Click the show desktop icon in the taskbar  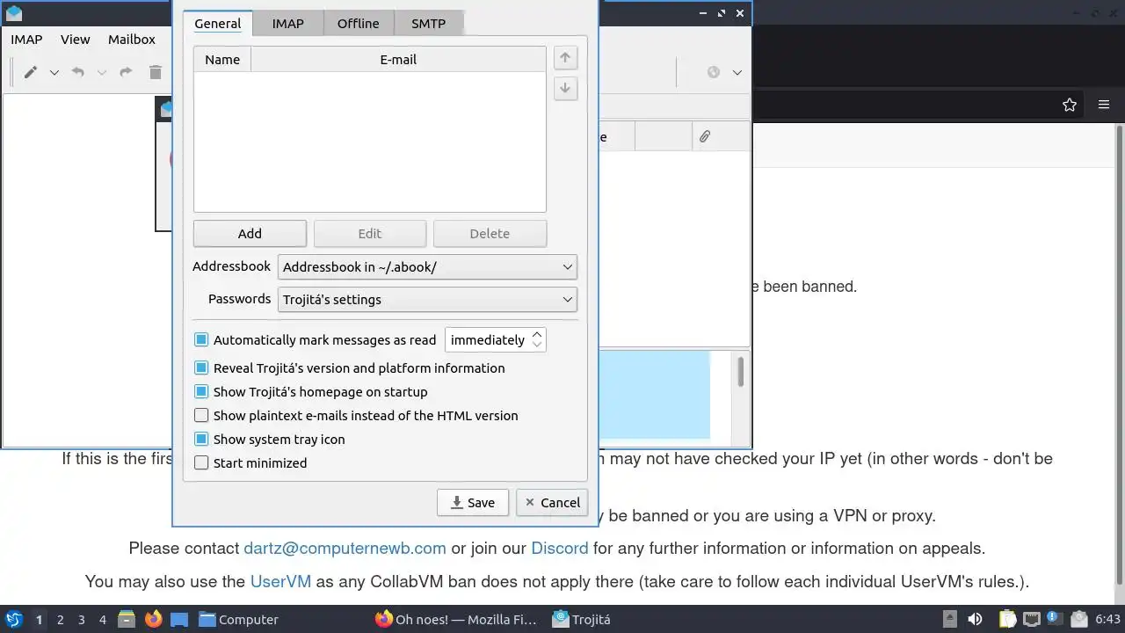click(x=179, y=619)
